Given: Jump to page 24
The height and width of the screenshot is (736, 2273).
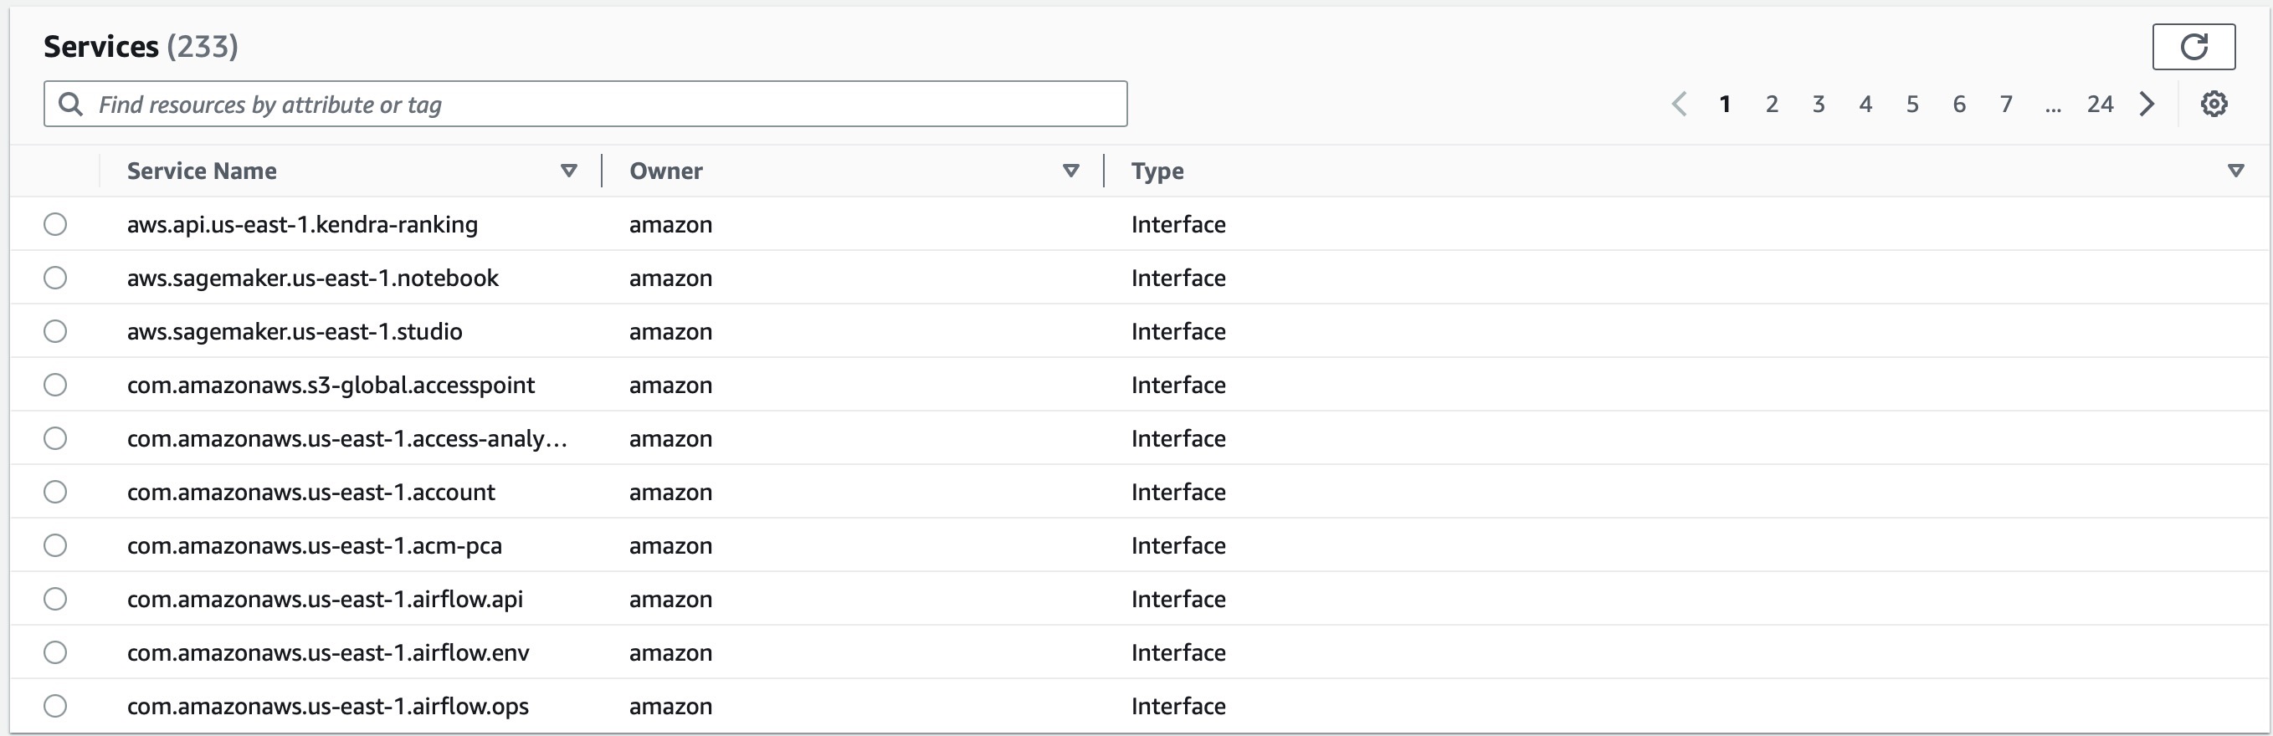Looking at the screenshot, I should pos(2099,104).
